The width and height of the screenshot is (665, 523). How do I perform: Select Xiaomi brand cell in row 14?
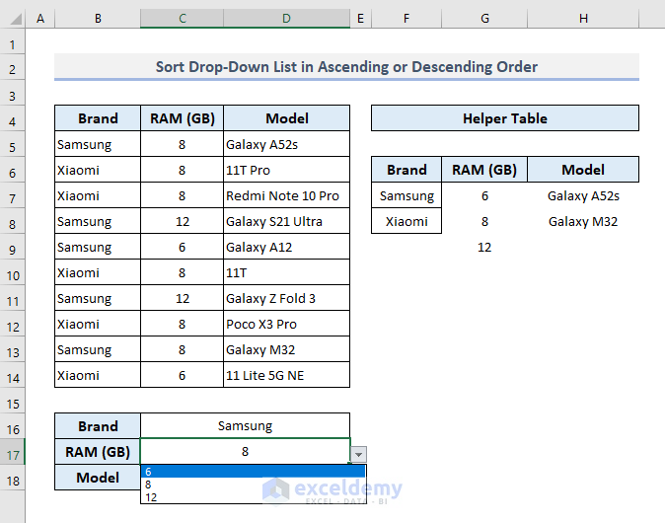point(98,375)
